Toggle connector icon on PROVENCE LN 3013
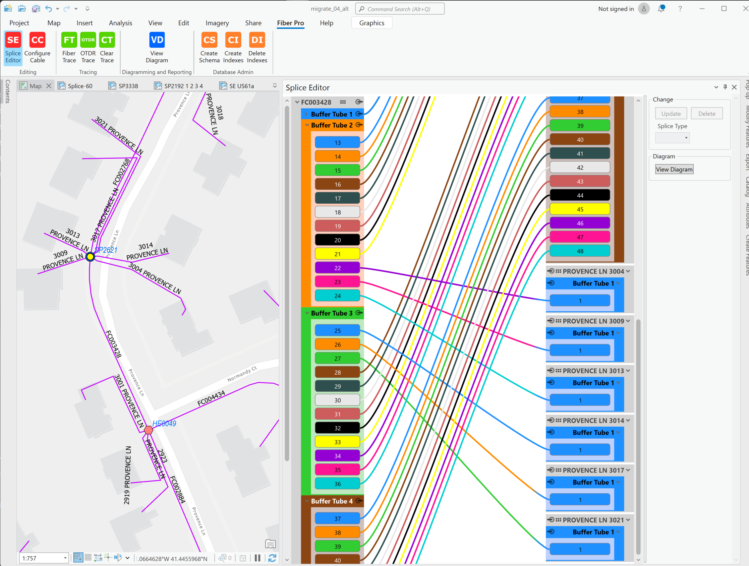Screen dimensions: 749x566 pyautogui.click(x=550, y=371)
